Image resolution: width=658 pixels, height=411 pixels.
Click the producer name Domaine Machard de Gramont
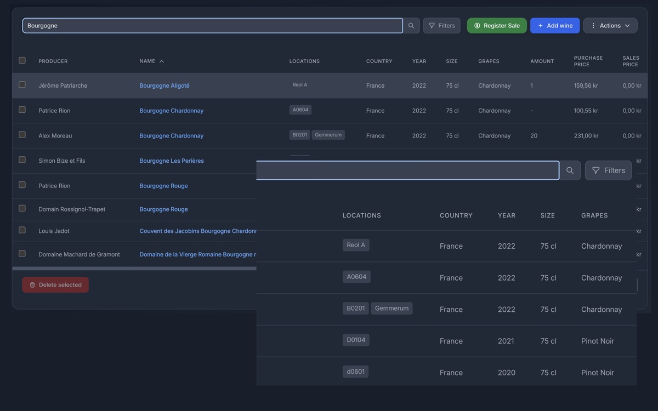click(x=79, y=254)
